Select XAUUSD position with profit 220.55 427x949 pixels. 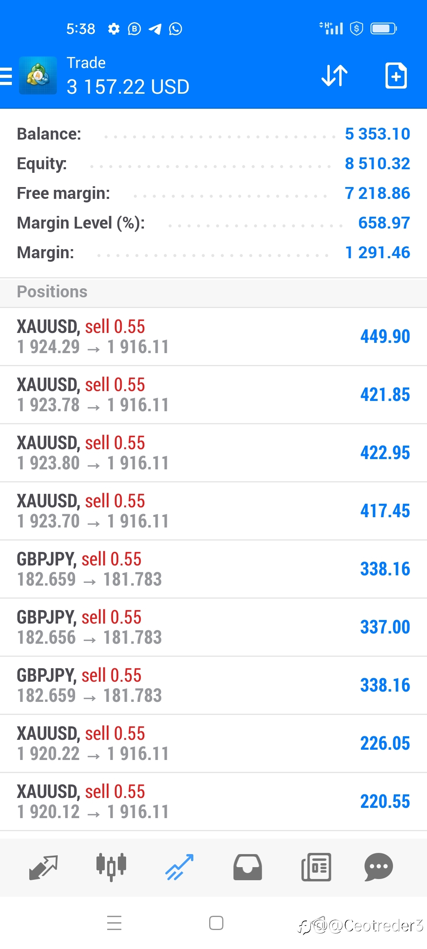213,802
